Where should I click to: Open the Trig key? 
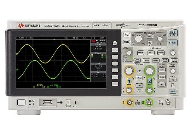click(173, 80)
